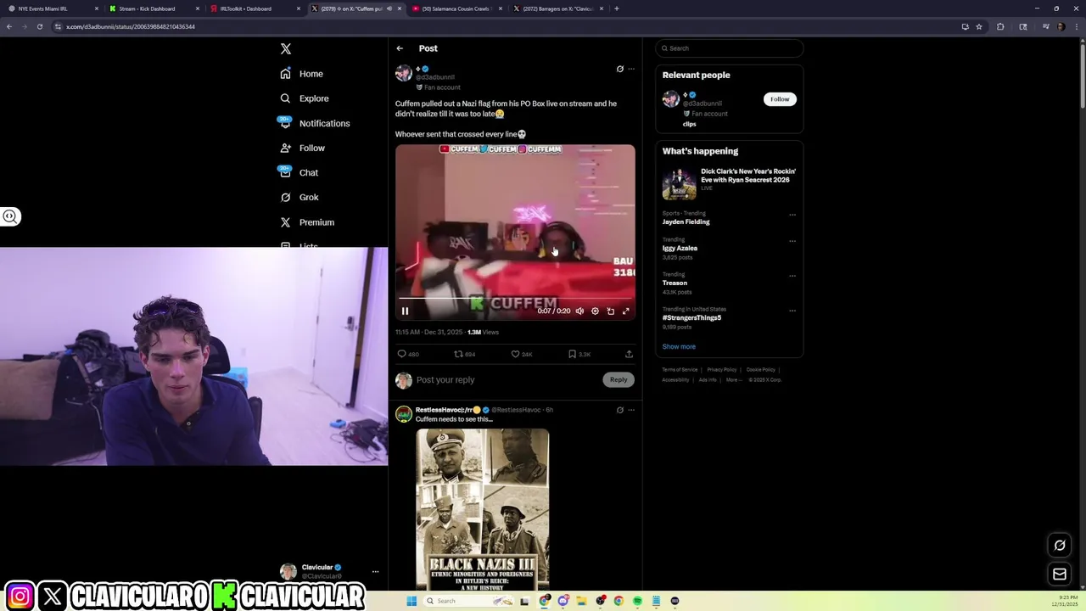Image resolution: width=1086 pixels, height=611 pixels.
Task: Open the Clavicular account menu dots
Action: click(x=375, y=572)
